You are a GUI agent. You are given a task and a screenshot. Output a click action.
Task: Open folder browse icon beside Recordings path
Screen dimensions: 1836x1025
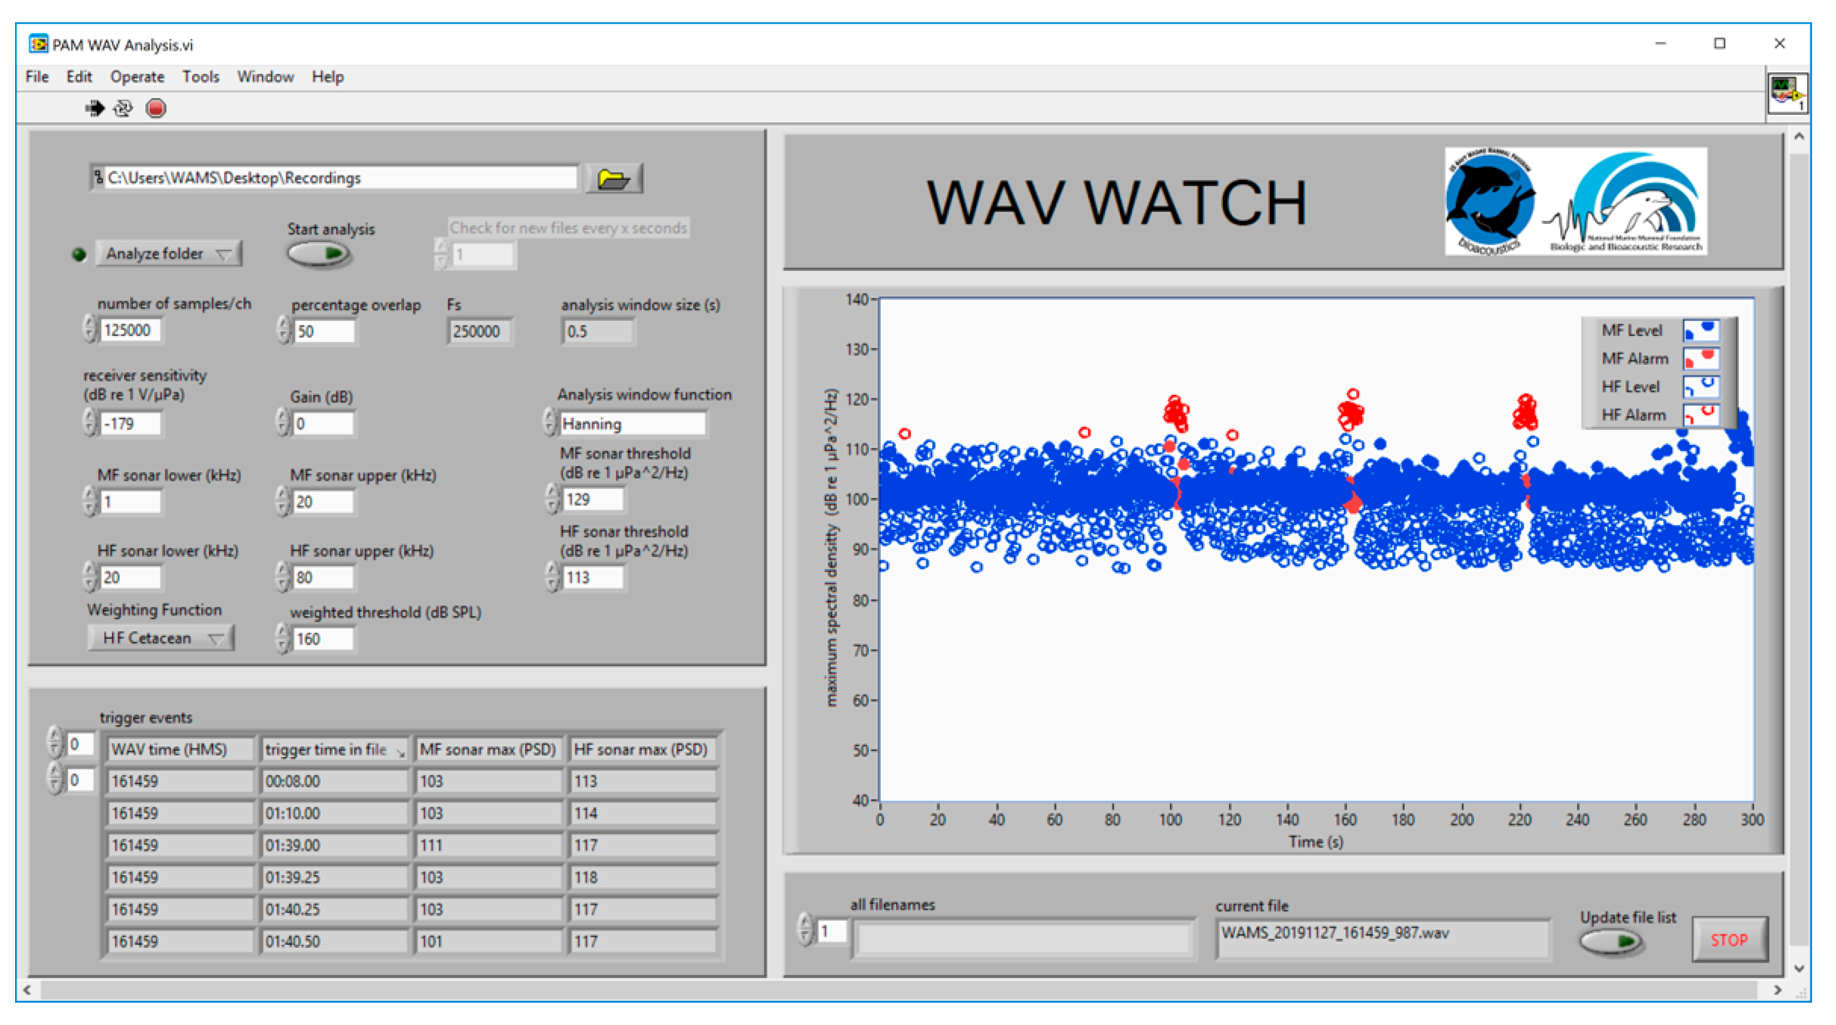tap(613, 178)
